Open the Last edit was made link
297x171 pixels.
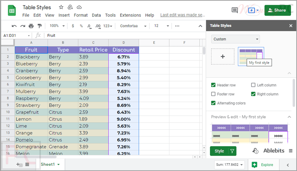coord(183,15)
